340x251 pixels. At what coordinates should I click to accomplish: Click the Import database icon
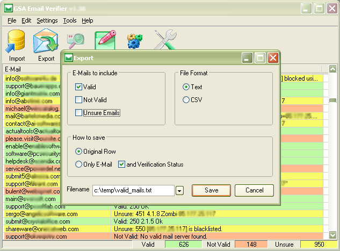(x=16, y=41)
